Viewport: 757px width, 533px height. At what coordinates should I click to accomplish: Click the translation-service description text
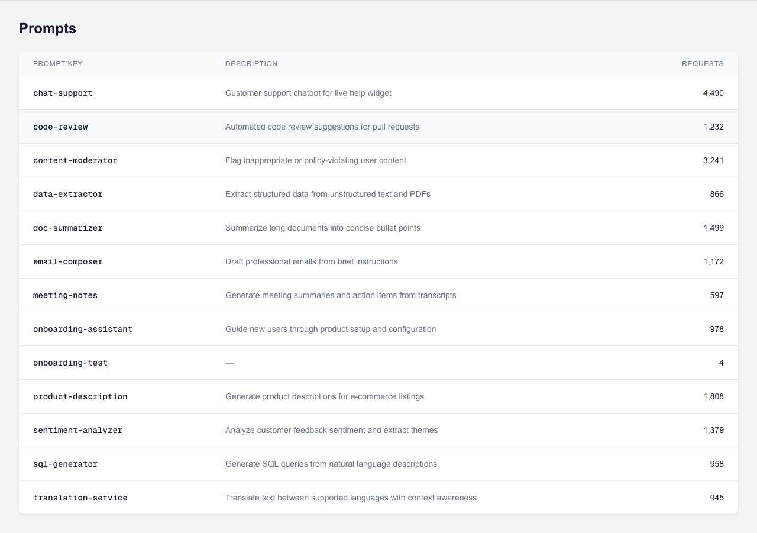(x=351, y=498)
